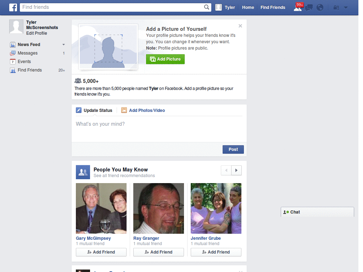This screenshot has width=363, height=272.
Task: Click Edit Profile link
Action: tap(37, 33)
